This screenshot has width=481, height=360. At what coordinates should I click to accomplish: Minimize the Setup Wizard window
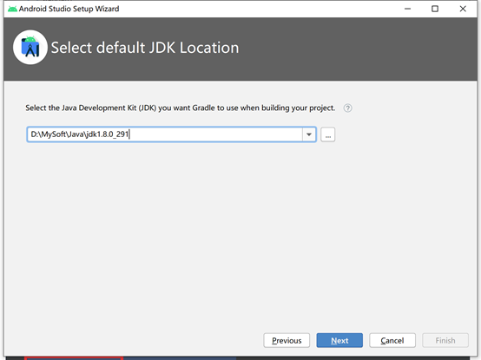407,9
